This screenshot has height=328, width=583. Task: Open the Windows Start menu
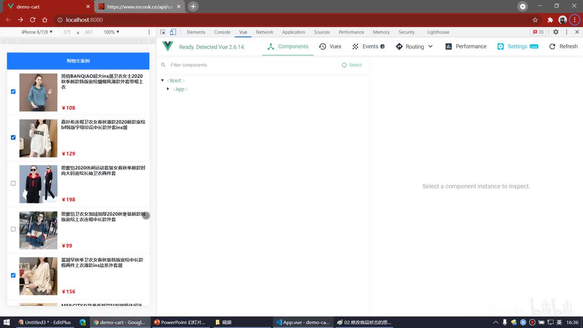[x=7, y=322]
